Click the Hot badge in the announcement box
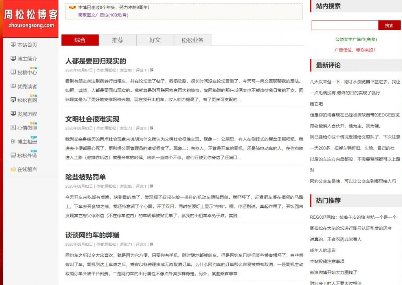 click(x=73, y=7)
